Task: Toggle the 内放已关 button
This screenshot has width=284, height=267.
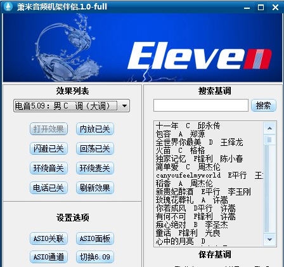Action: pos(95,129)
